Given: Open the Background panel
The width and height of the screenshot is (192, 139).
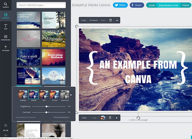Looking at the screenshot, I should pos(6,38).
